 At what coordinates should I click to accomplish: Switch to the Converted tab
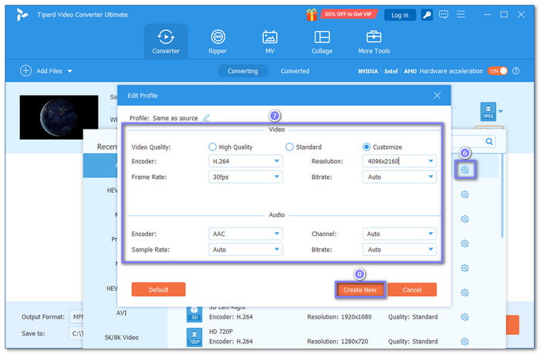(295, 71)
